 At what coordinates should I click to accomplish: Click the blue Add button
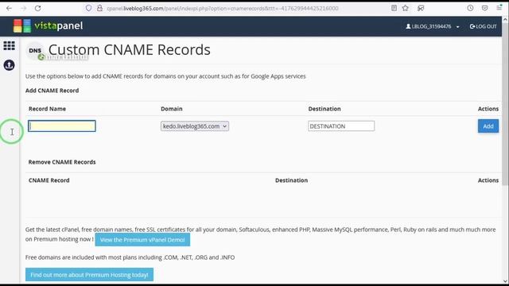pyautogui.click(x=488, y=126)
